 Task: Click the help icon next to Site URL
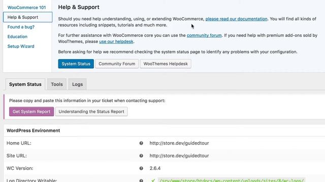(x=141, y=156)
